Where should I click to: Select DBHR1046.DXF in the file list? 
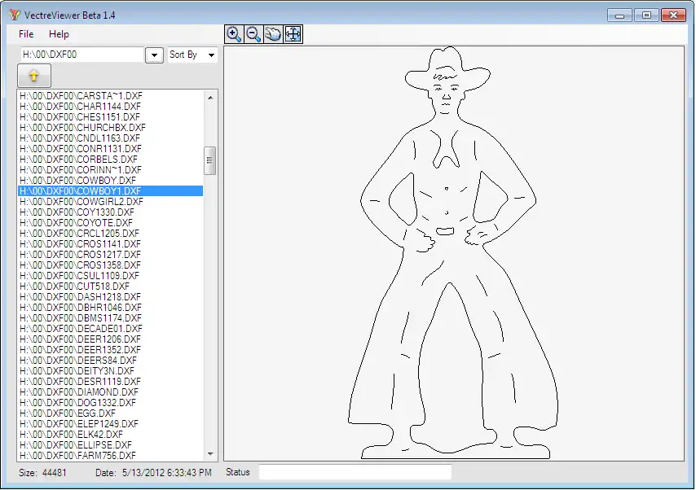coord(111,308)
